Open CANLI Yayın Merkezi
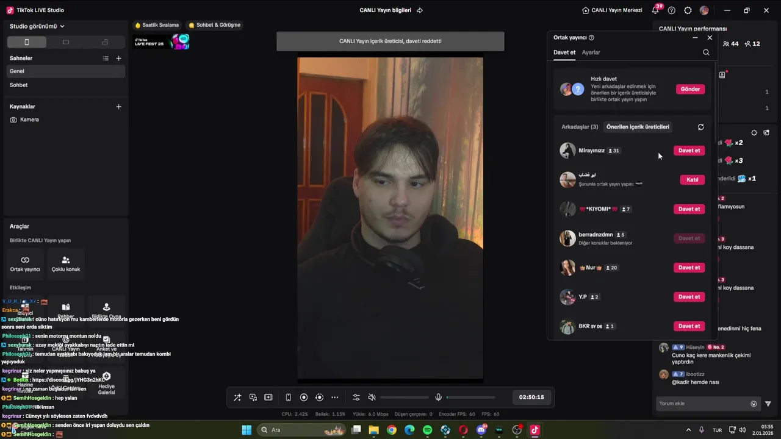Image resolution: width=781 pixels, height=439 pixels. click(612, 10)
